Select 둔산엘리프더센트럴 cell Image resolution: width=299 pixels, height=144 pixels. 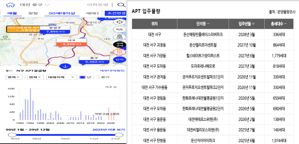click(x=203, y=45)
